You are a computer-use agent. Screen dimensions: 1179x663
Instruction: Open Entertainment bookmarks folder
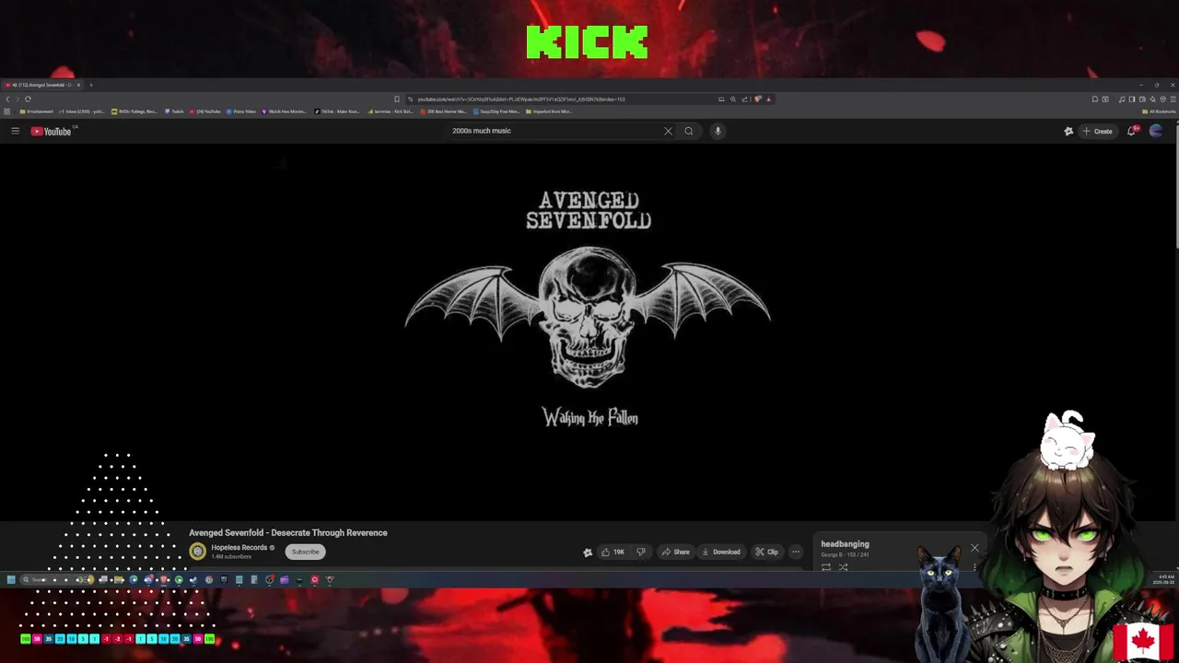(x=37, y=111)
